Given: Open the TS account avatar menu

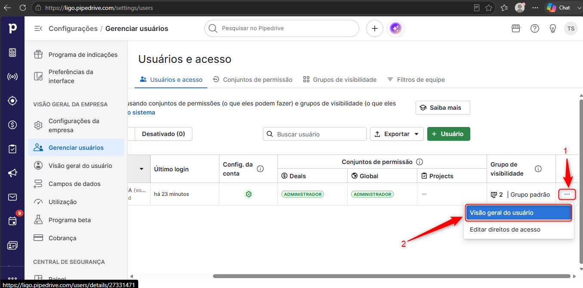Looking at the screenshot, I should pos(571,28).
